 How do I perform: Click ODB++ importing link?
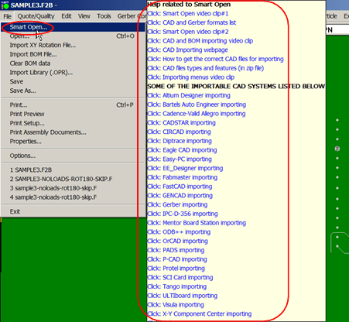coord(179,232)
